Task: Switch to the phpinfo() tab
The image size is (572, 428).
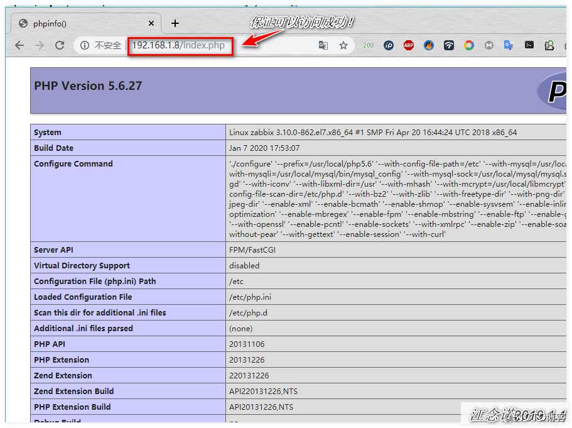Action: coord(86,24)
